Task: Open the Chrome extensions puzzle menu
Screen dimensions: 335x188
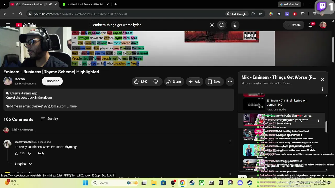Action: pyautogui.click(x=303, y=14)
